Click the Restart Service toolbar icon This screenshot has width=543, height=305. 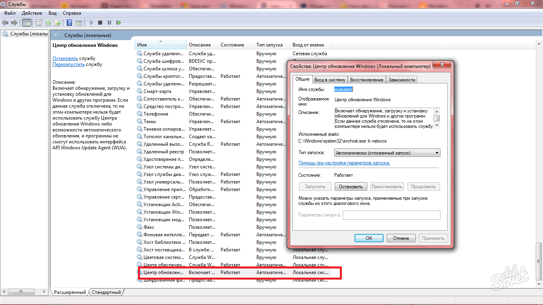coord(118,23)
